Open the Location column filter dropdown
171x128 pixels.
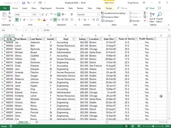[x=100, y=39]
